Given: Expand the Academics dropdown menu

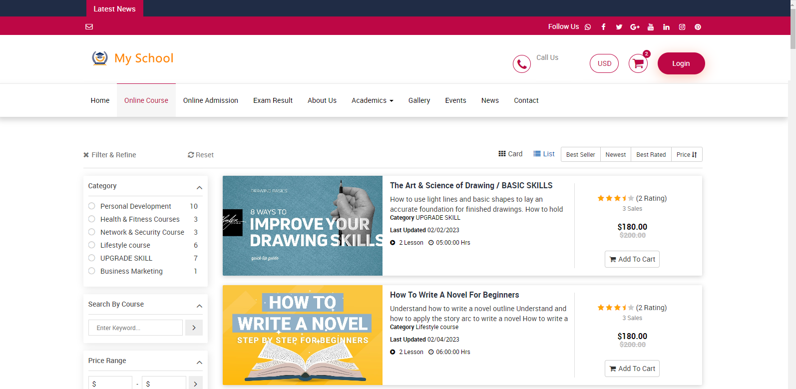Looking at the screenshot, I should [372, 100].
